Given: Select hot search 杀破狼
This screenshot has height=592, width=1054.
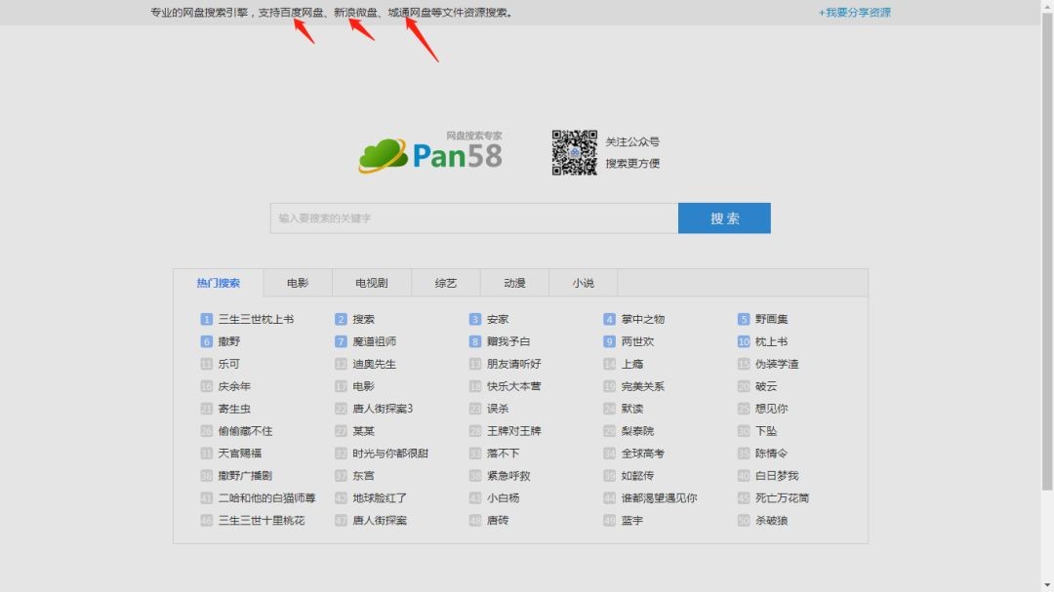Looking at the screenshot, I should point(771,521).
